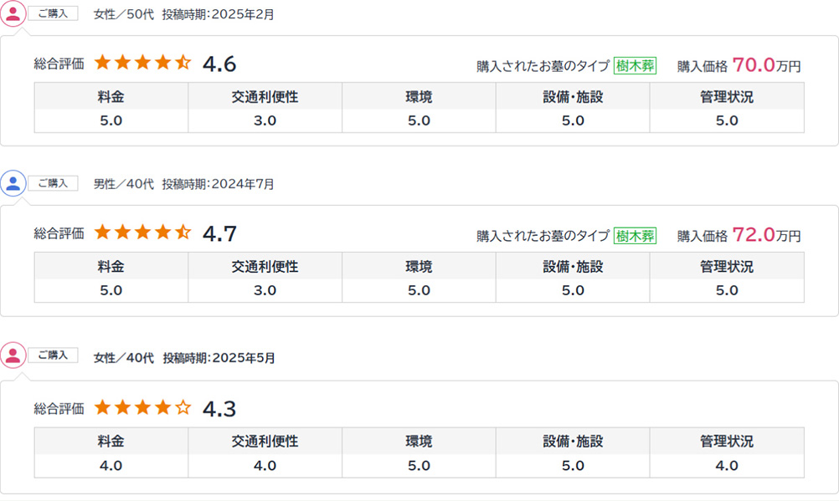This screenshot has width=839, height=501.
Task: Click the 設備・施設 header in the 4.3 review
Action: click(x=573, y=441)
